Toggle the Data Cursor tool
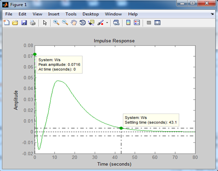 pos(92,23)
